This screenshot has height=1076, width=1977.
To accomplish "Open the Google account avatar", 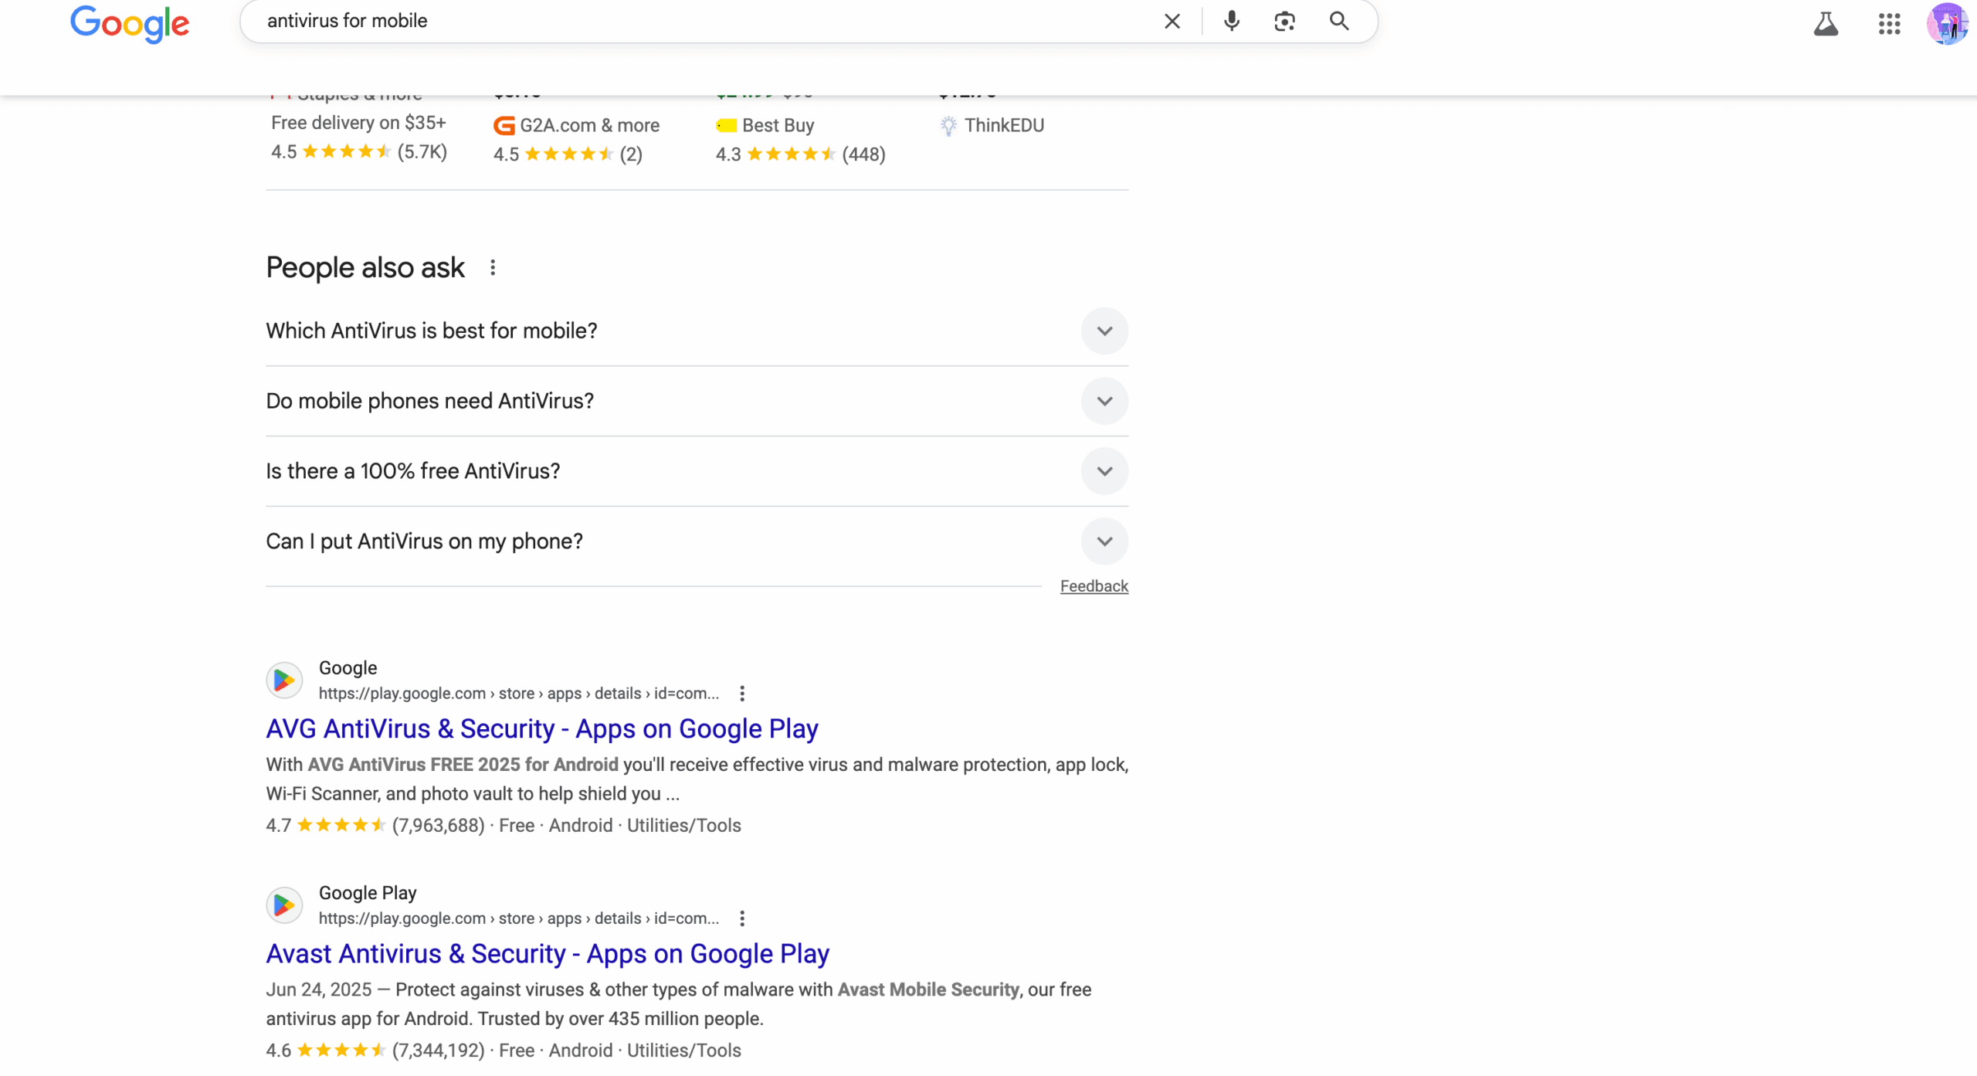I will 1947,24.
